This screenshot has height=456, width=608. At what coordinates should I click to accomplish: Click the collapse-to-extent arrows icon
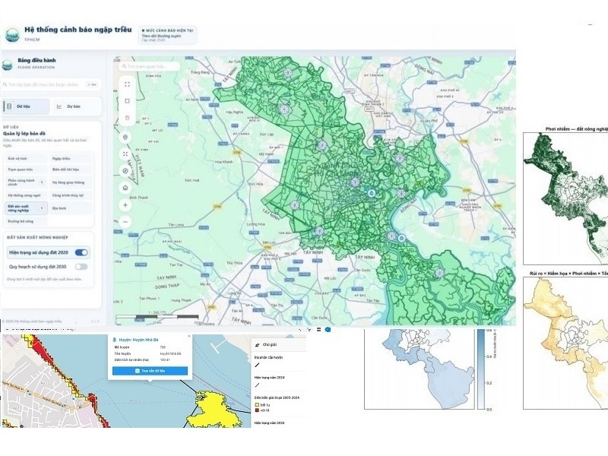point(125,154)
